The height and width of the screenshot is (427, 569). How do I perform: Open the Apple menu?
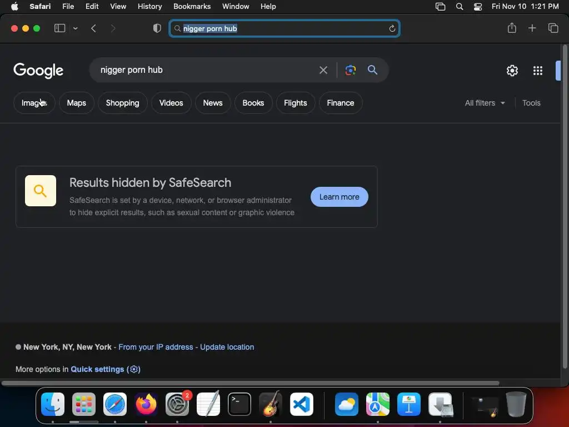tap(14, 6)
